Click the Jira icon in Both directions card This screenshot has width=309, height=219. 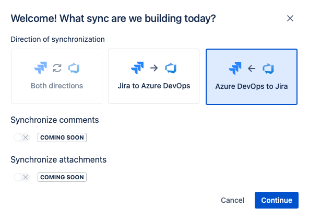pyautogui.click(x=41, y=68)
